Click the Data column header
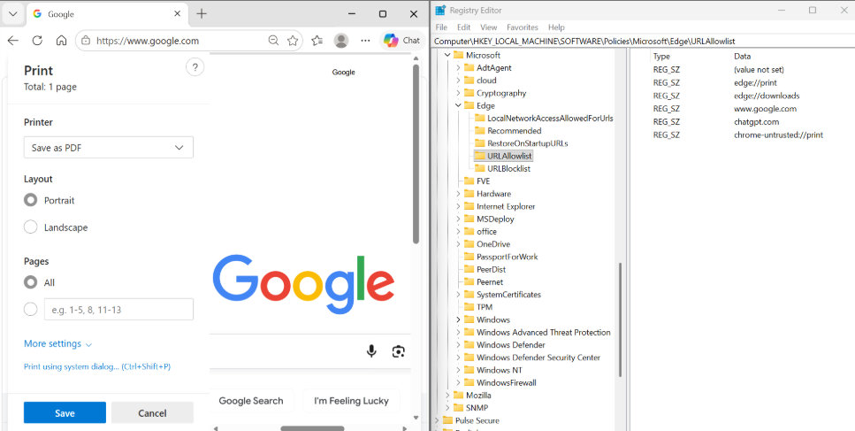 point(742,56)
